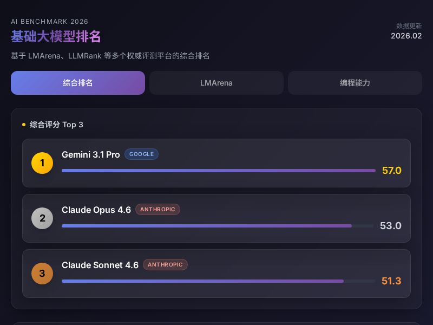Open the LMArena tab
433x325 pixels.
coord(216,83)
